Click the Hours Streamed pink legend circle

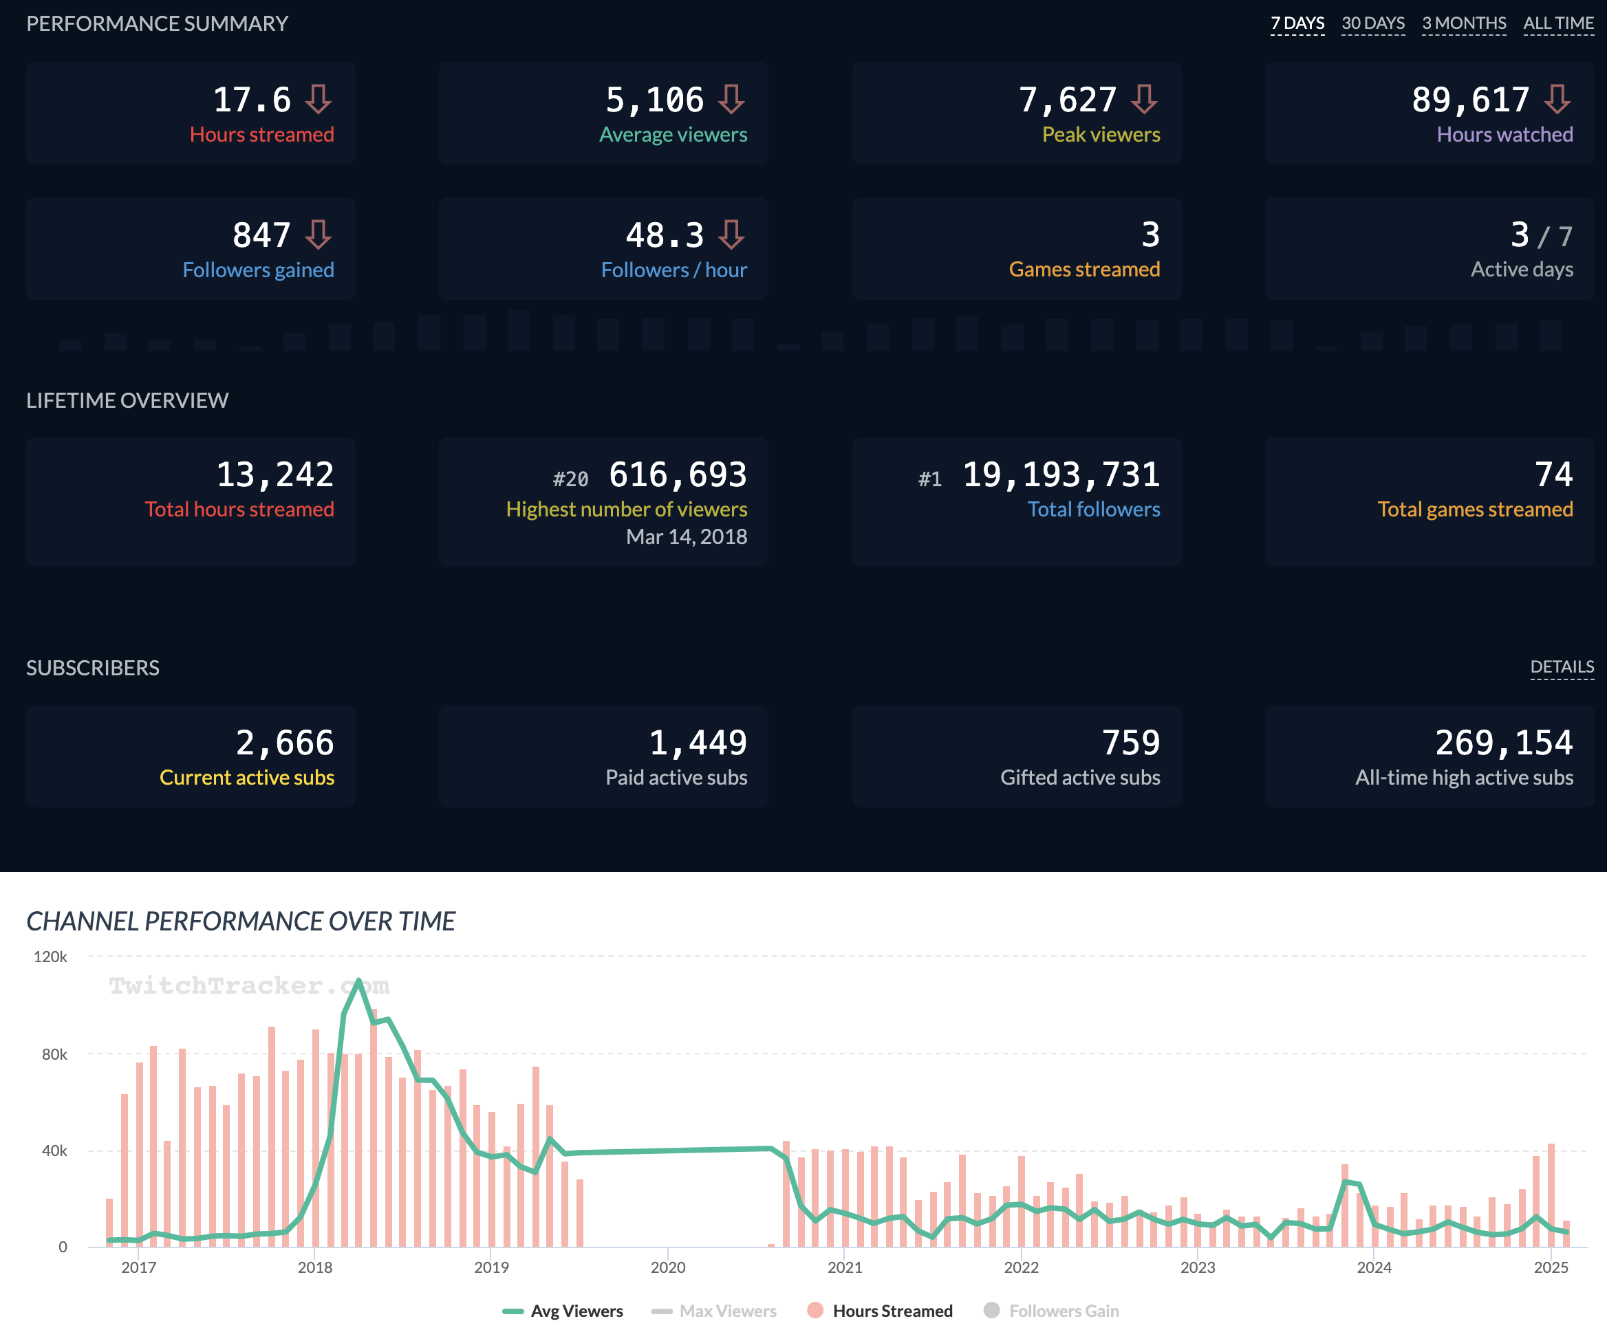[815, 1310]
